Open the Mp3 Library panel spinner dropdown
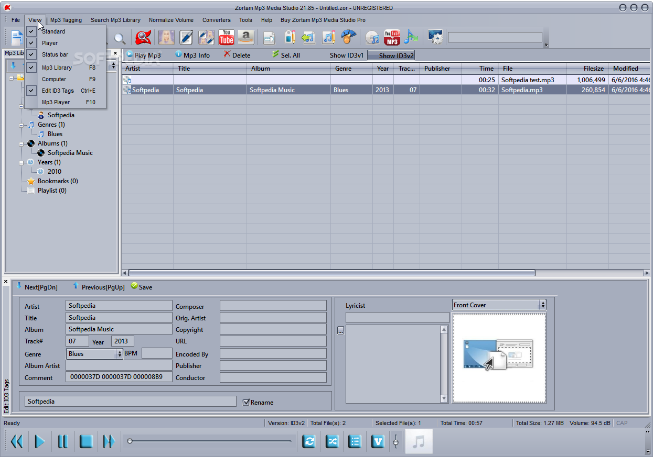653x457 pixels. point(114,65)
